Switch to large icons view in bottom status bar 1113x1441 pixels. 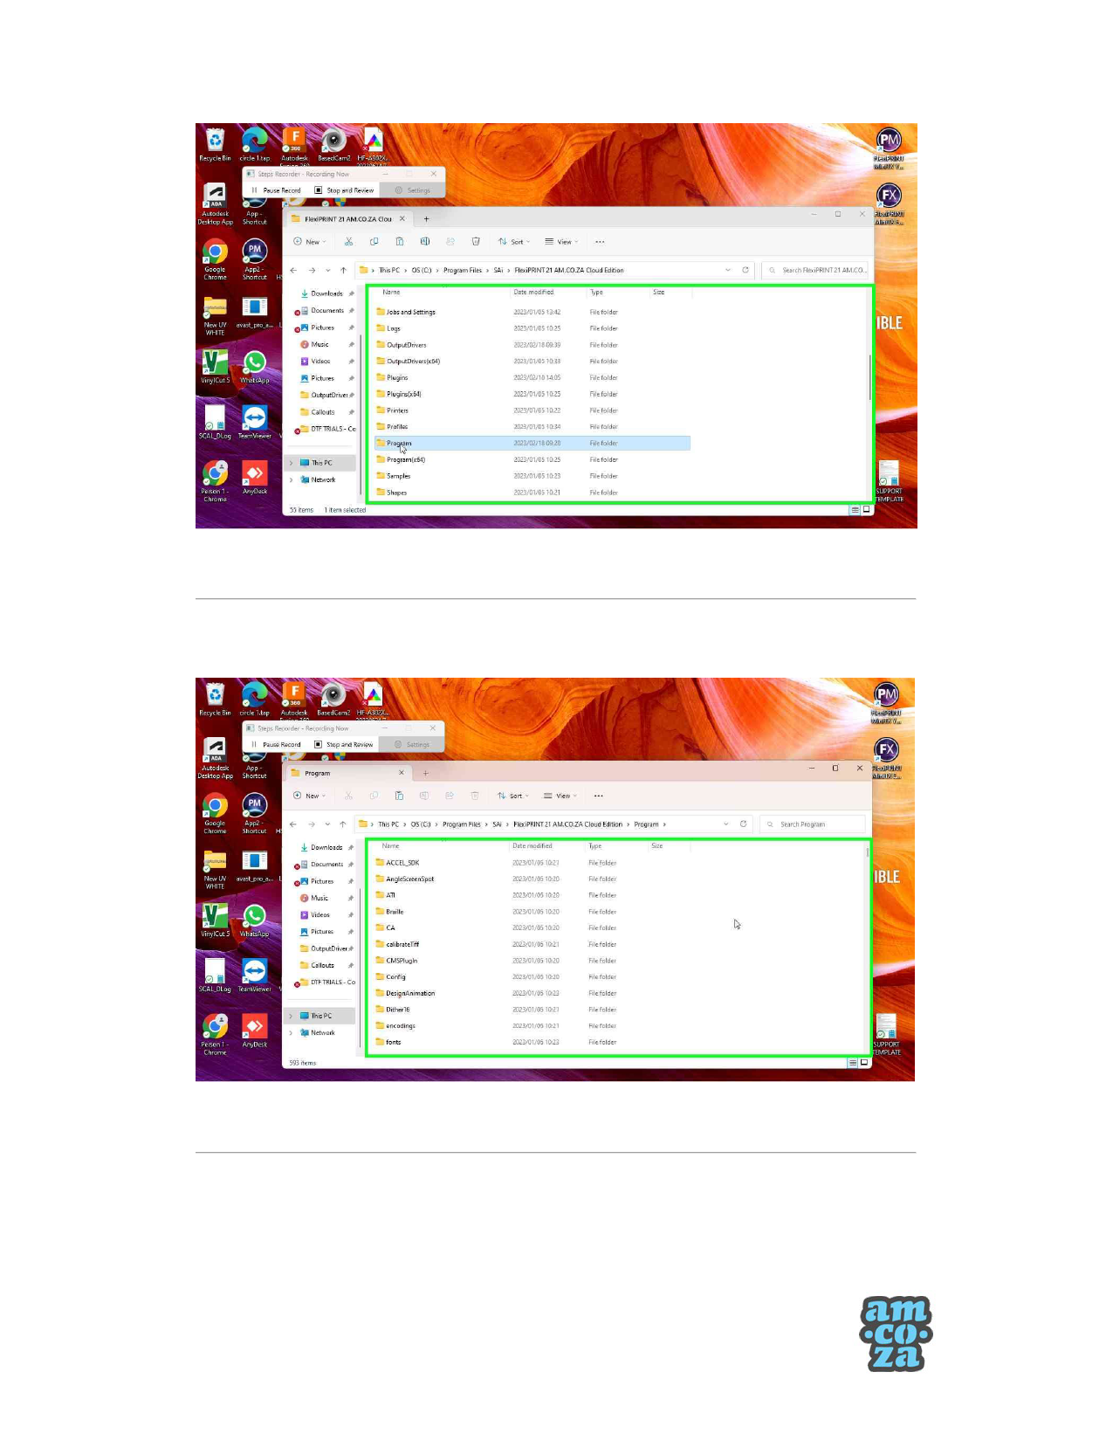pyautogui.click(x=864, y=1063)
